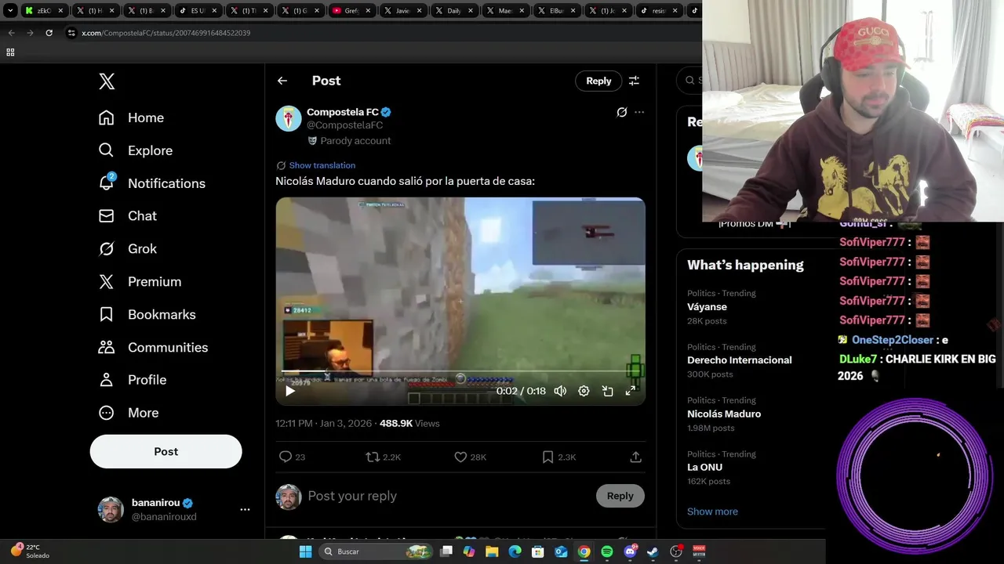1004x564 pixels.
Task: Switch to the zEkO Kick tab
Action: (x=44, y=11)
